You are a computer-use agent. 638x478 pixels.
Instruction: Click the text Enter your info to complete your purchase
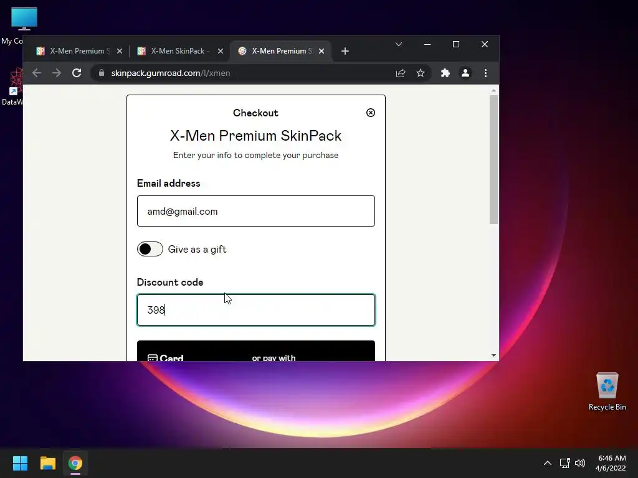tap(255, 155)
